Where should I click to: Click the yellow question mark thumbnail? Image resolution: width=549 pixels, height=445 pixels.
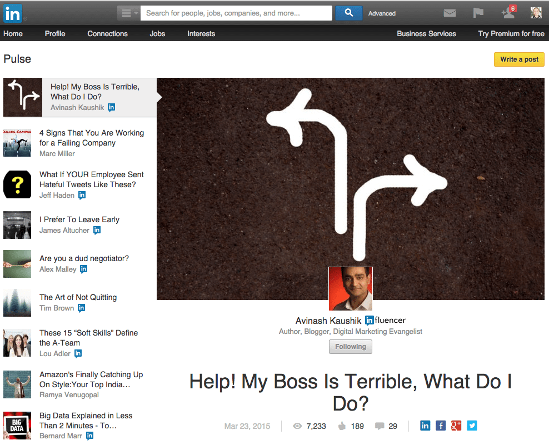tap(17, 184)
